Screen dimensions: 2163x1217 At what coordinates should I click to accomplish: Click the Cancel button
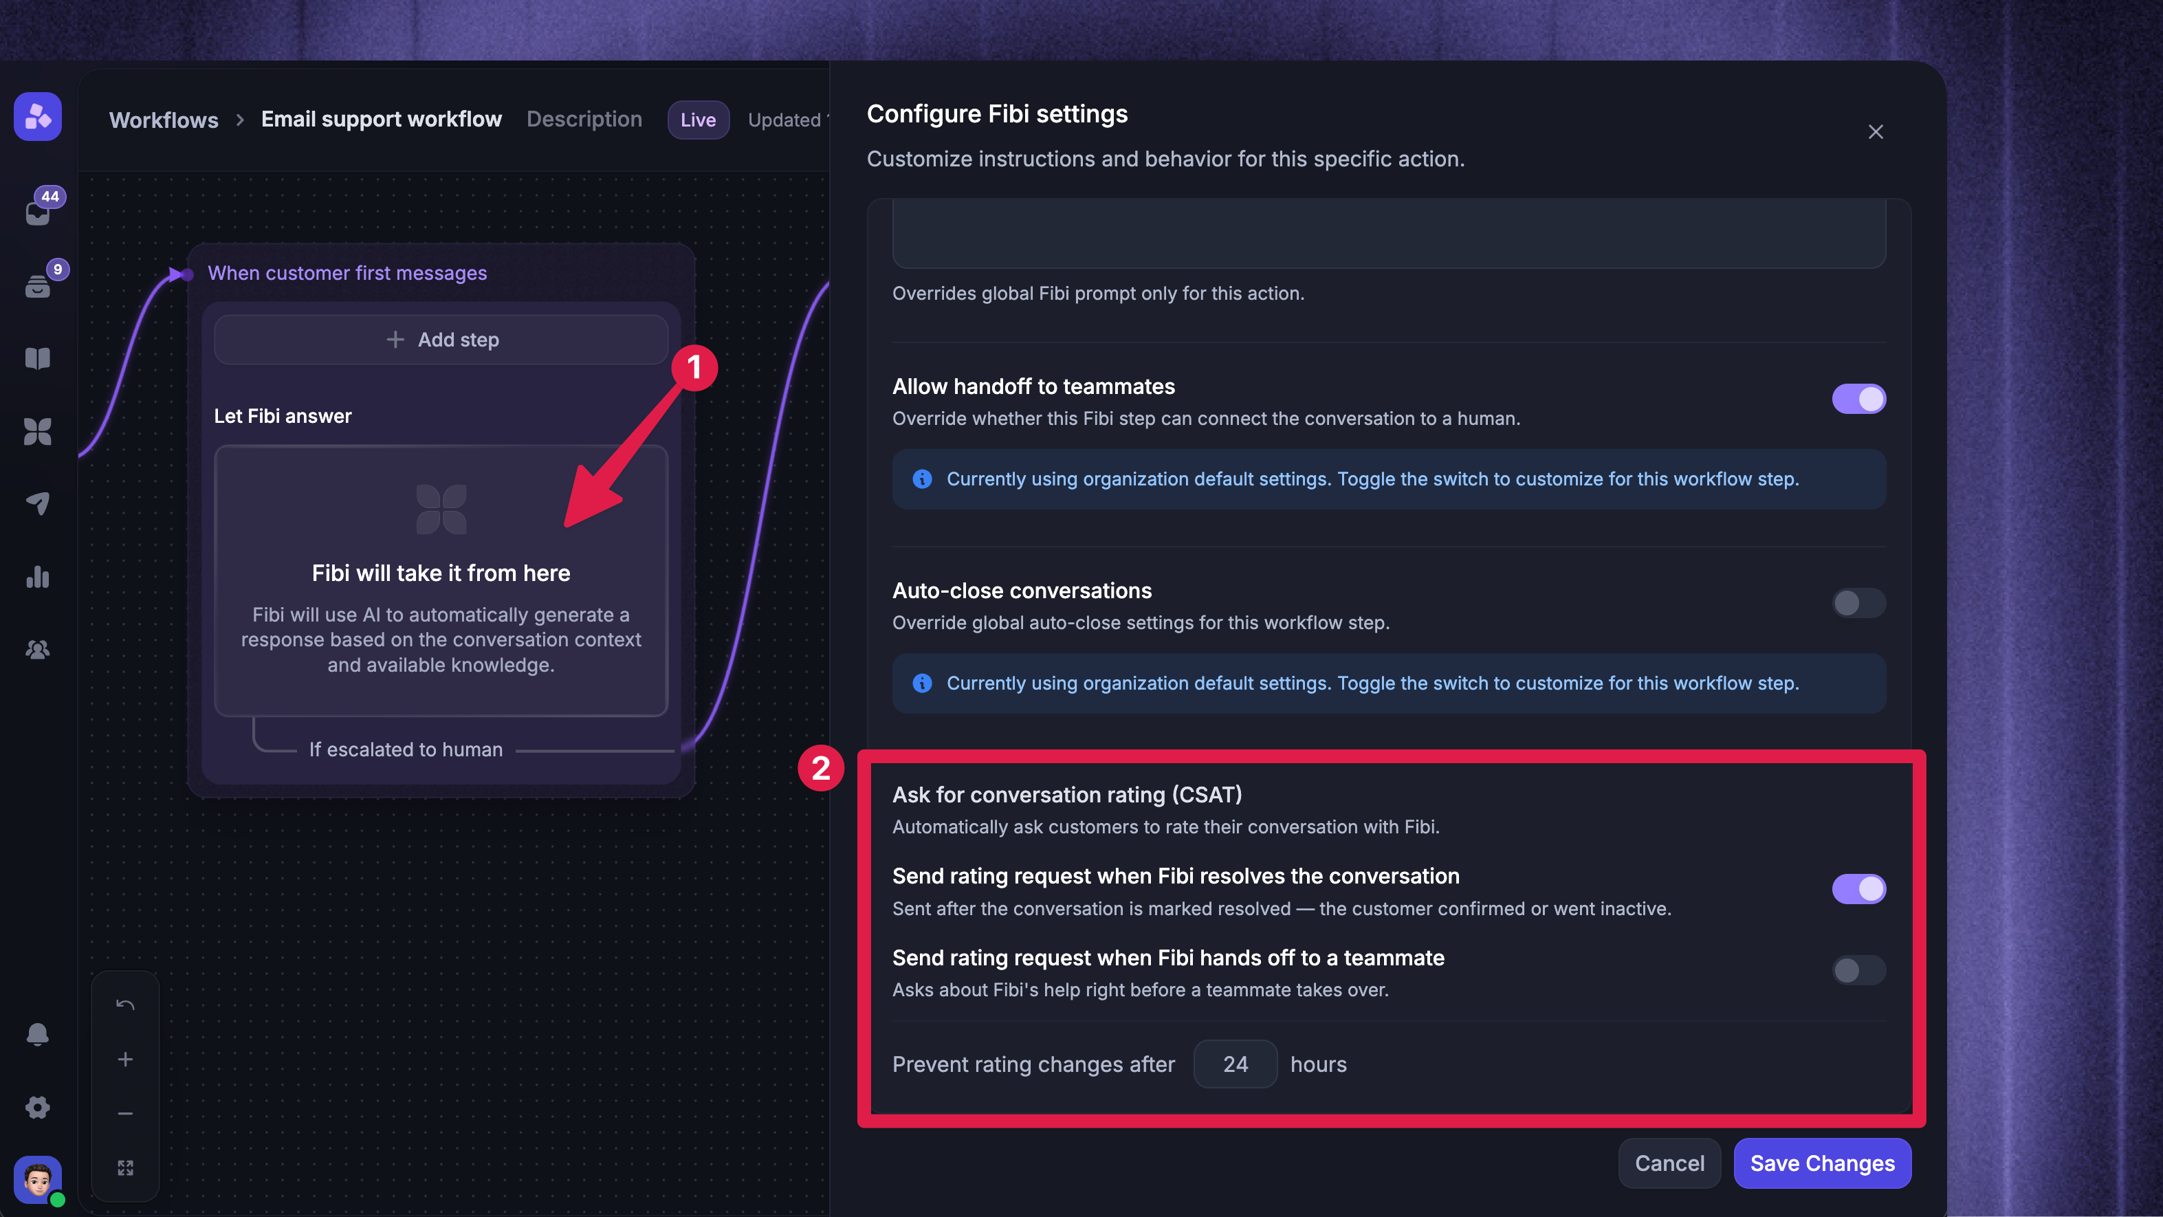1669,1163
